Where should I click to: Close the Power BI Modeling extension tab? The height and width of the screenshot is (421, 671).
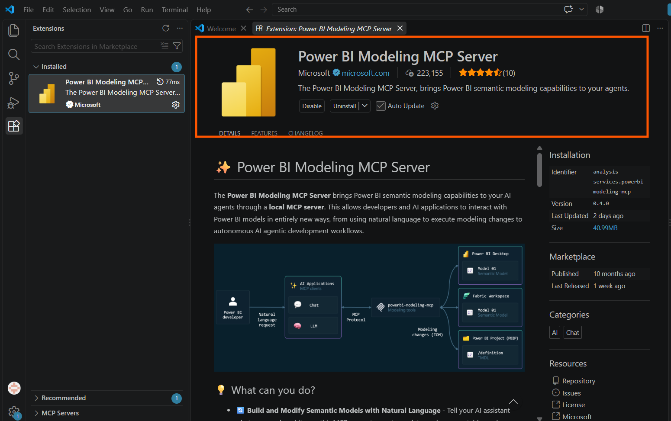pyautogui.click(x=400, y=28)
